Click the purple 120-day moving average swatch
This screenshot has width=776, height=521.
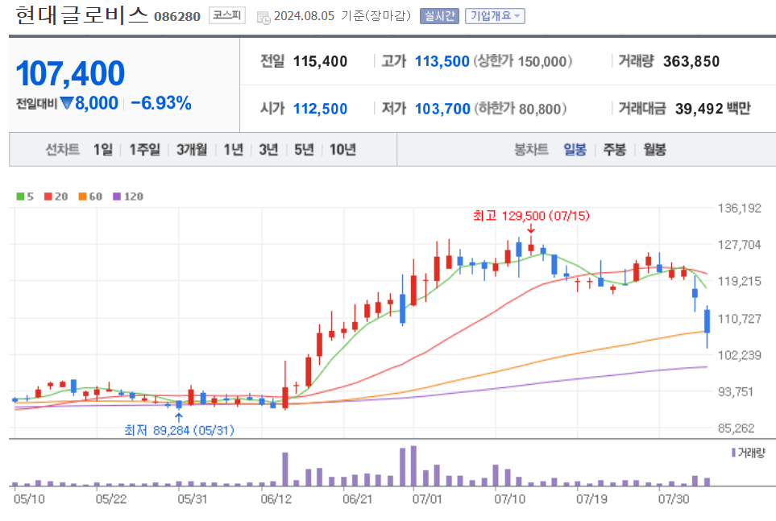click(x=117, y=196)
